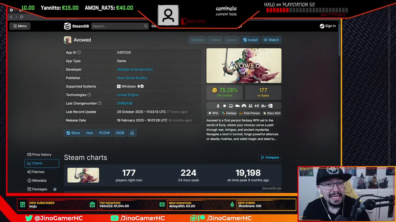This screenshot has width=396, height=222.
Task: Click the App ID help question mark
Action: 79,52
